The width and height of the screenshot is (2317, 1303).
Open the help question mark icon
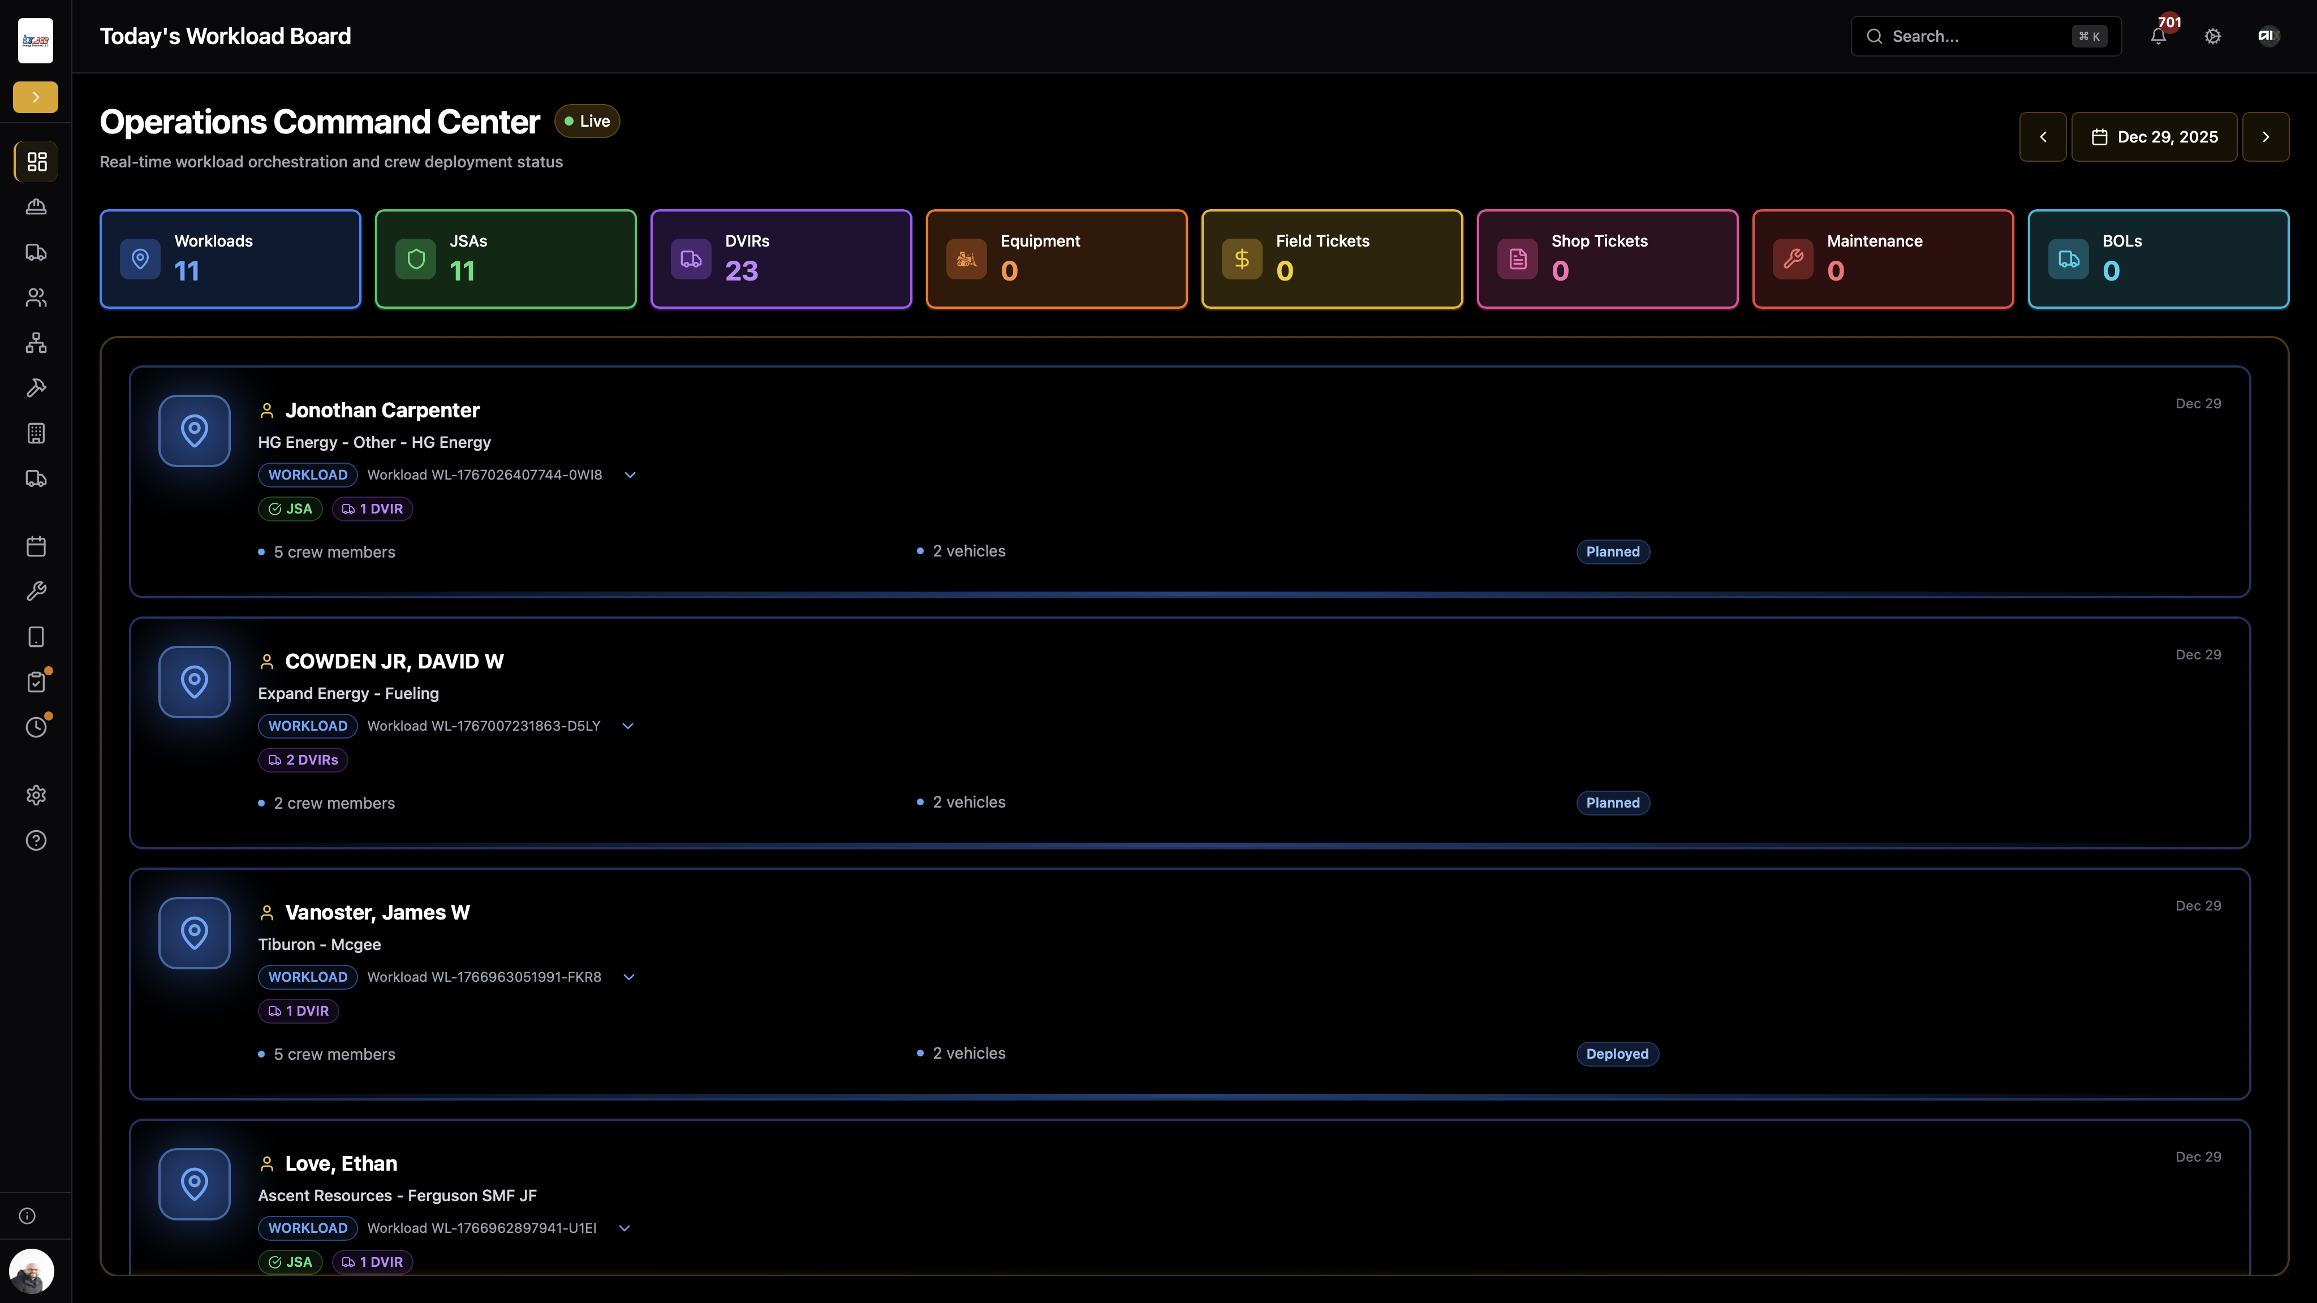pyautogui.click(x=36, y=841)
